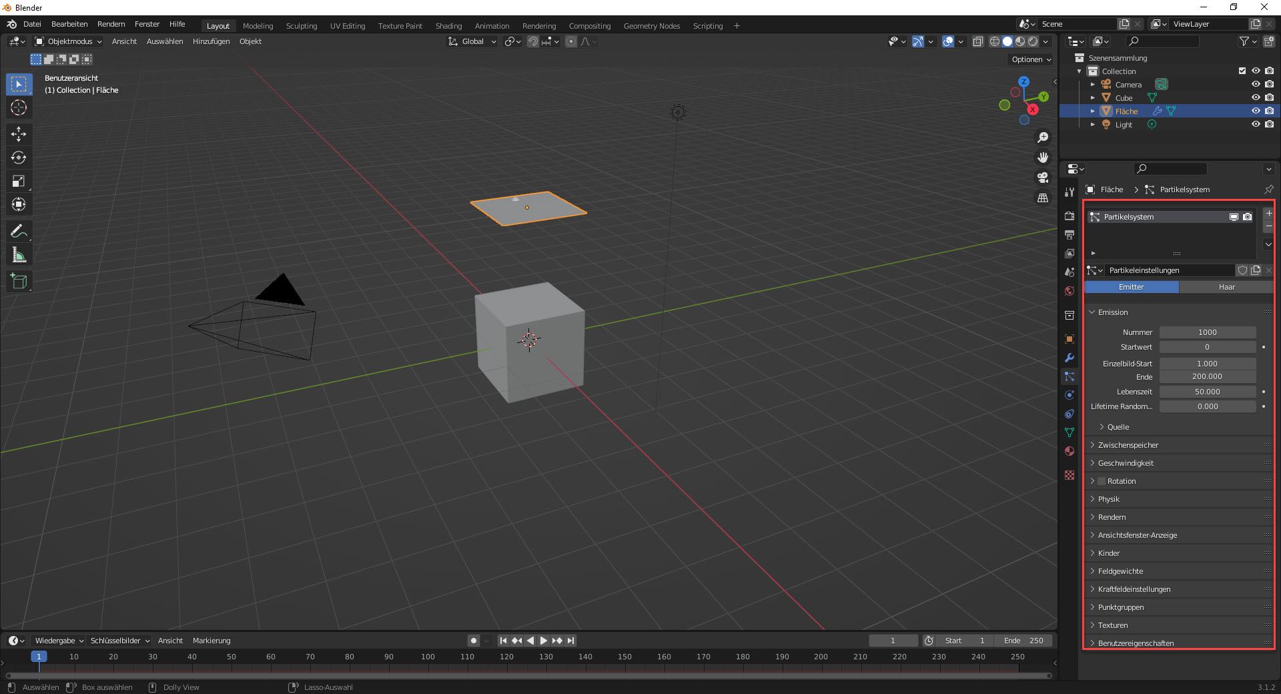Click the viewport zoom magnifier icon
The width and height of the screenshot is (1281, 694).
pyautogui.click(x=1042, y=137)
